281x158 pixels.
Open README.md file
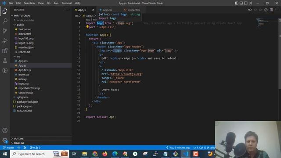coord(41,111)
